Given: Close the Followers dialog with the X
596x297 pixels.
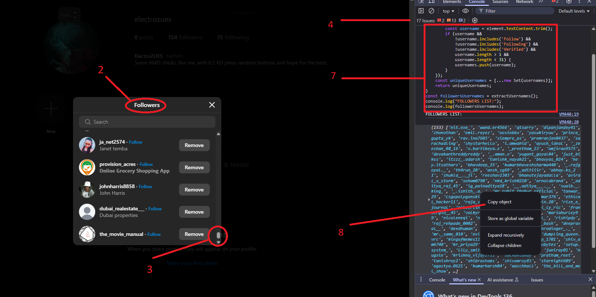Looking at the screenshot, I should point(212,105).
